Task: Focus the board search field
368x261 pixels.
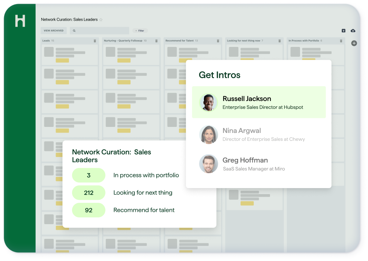Action: point(100,30)
